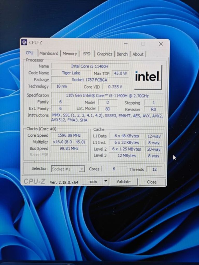The height and width of the screenshot is (265, 199).
Task: Minimize the CPU-Z window
Action: (126, 43)
